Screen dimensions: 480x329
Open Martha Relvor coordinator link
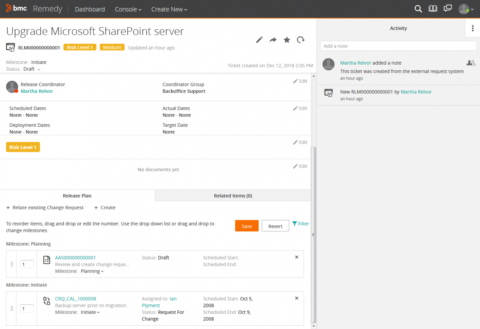[x=37, y=91]
